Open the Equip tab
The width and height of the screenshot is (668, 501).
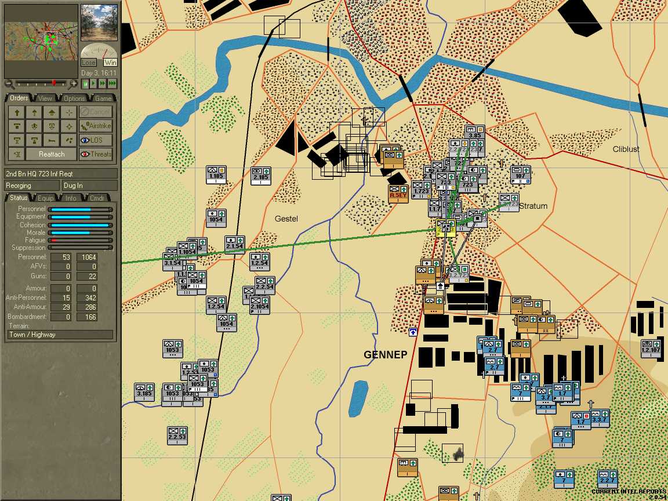tap(45, 198)
